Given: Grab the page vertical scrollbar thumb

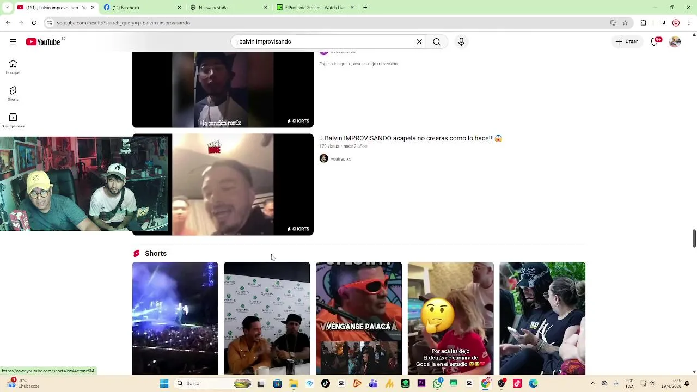Looking at the screenshot, I should point(694,238).
